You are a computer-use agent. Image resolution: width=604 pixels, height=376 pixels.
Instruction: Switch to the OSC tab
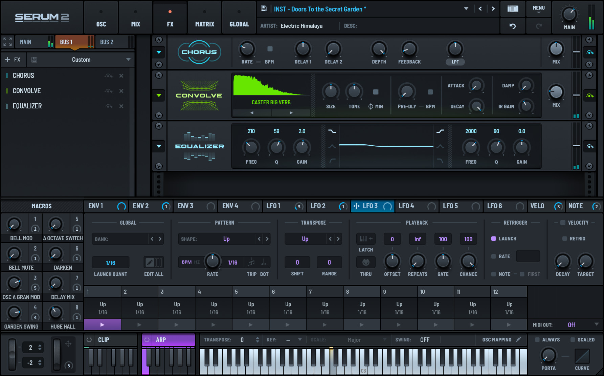(x=101, y=18)
